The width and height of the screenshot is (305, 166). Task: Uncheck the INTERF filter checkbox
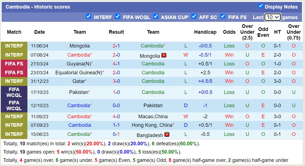coord(89,16)
